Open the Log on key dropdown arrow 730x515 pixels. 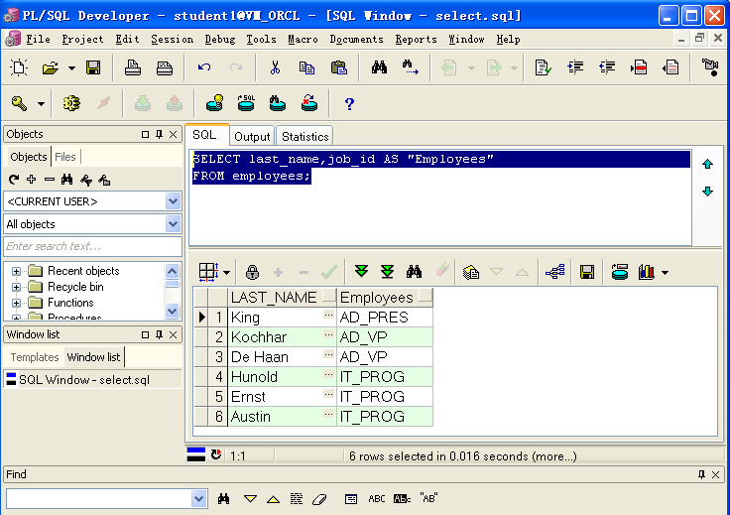point(41,104)
